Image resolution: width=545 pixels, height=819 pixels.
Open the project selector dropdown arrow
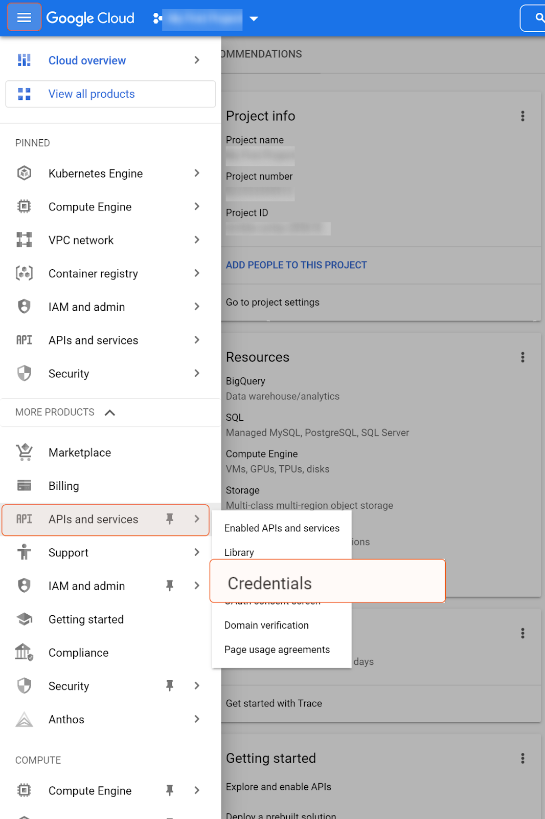pyautogui.click(x=254, y=19)
